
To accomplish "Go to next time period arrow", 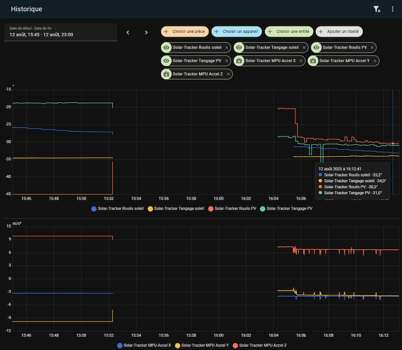I will (146, 32).
